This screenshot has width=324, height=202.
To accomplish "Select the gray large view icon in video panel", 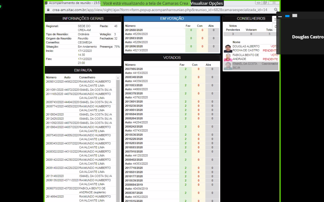I will click(x=295, y=16).
